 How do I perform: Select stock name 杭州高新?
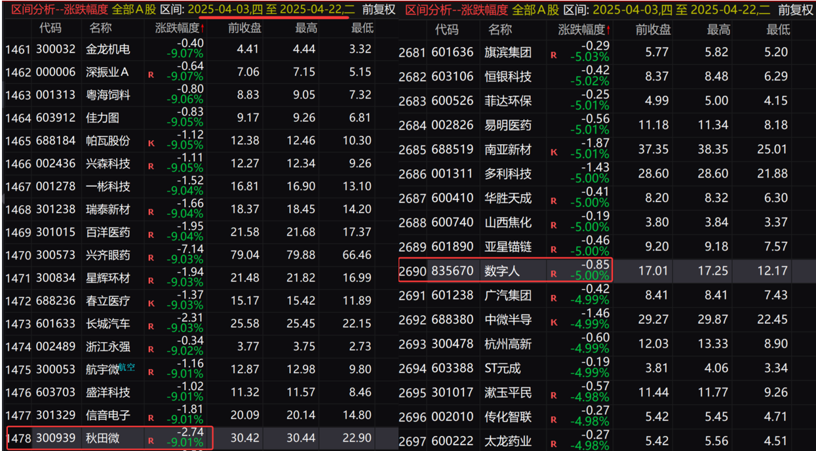tap(508, 344)
